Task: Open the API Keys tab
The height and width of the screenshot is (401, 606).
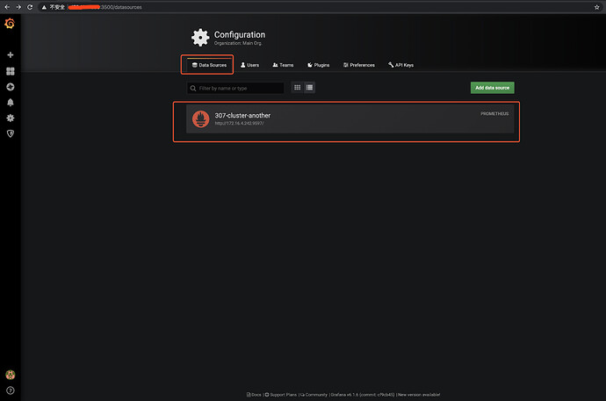Action: click(x=400, y=65)
